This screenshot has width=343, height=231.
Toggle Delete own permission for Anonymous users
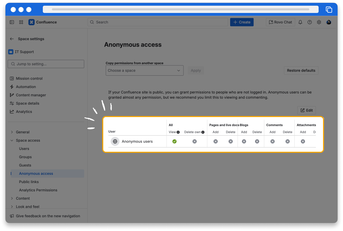point(194,141)
